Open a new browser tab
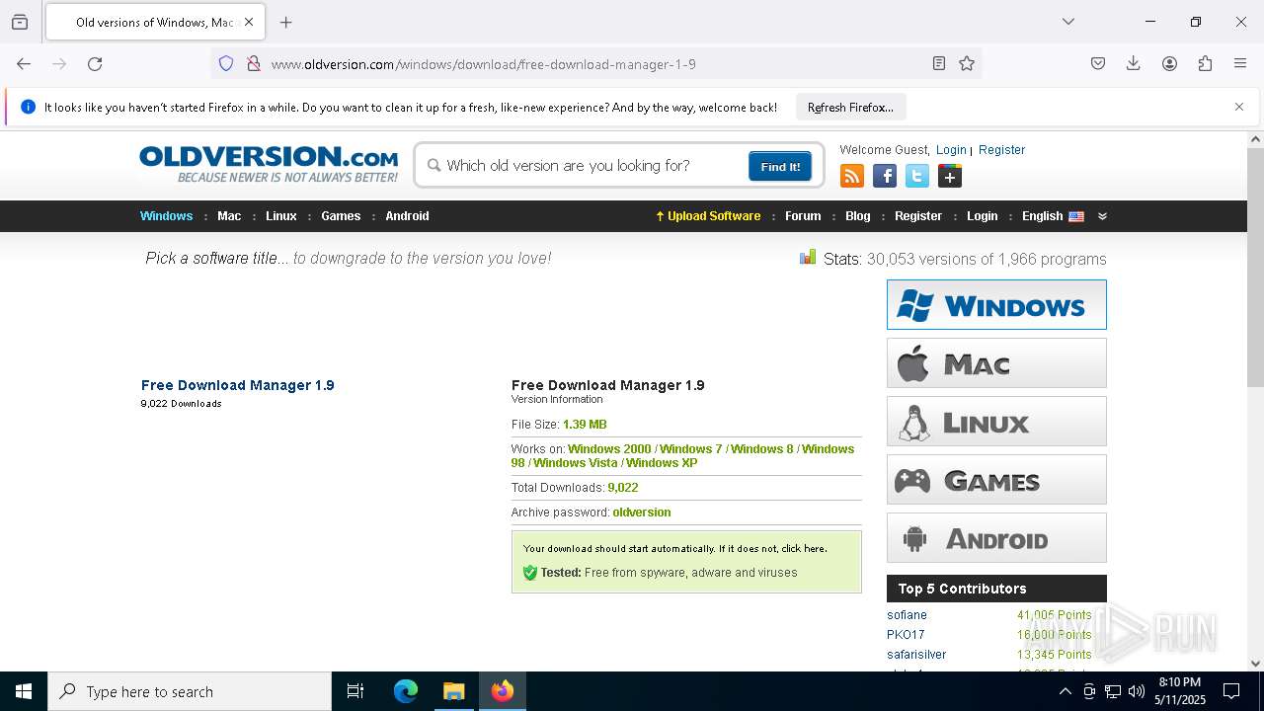1264x711 pixels. 286,22
